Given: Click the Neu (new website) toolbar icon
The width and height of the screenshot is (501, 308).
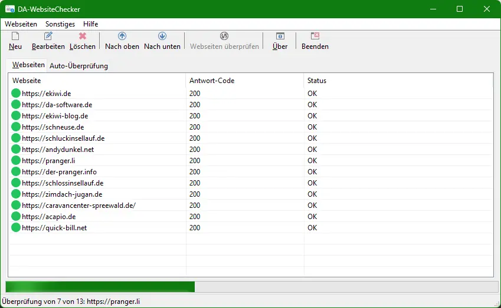Looking at the screenshot, I should coord(15,37).
